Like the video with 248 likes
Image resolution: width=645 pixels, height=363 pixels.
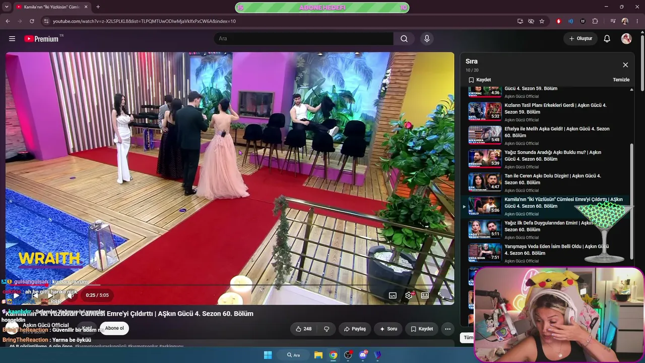tap(303, 329)
